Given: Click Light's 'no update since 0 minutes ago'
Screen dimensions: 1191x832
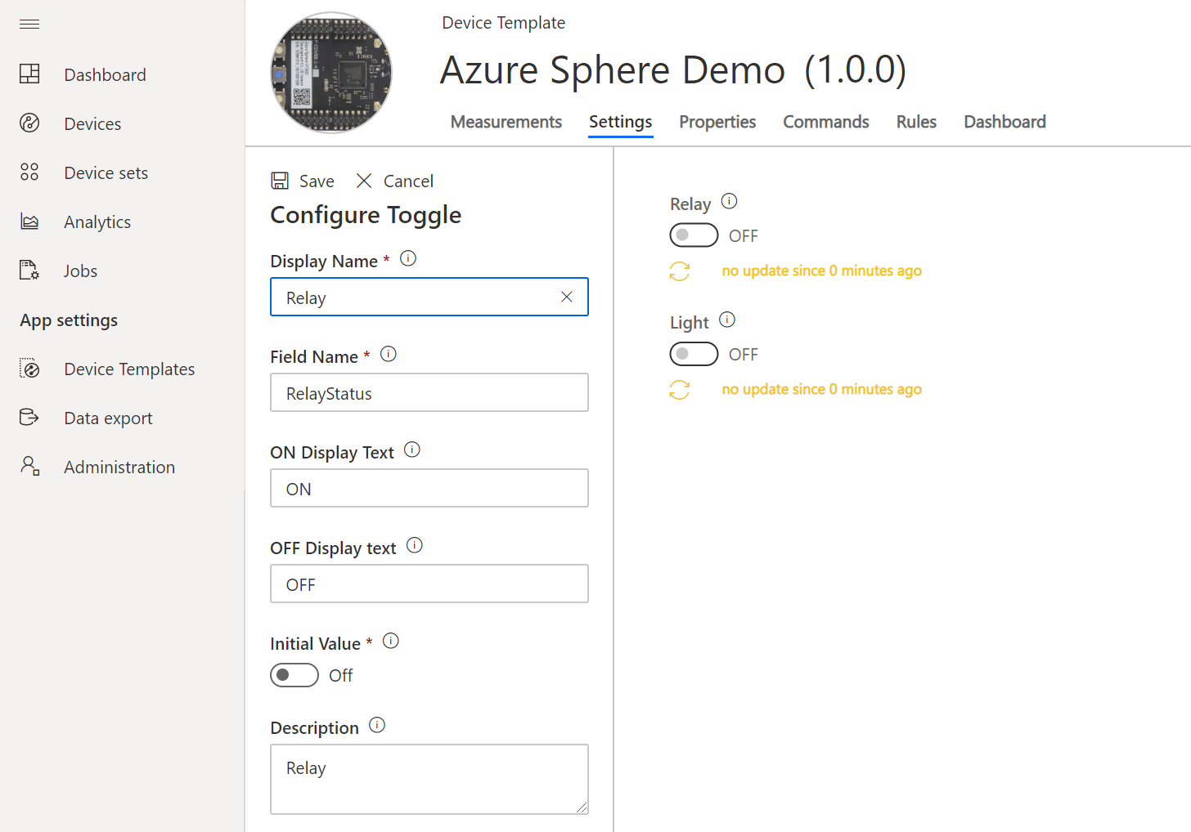Looking at the screenshot, I should pos(821,389).
